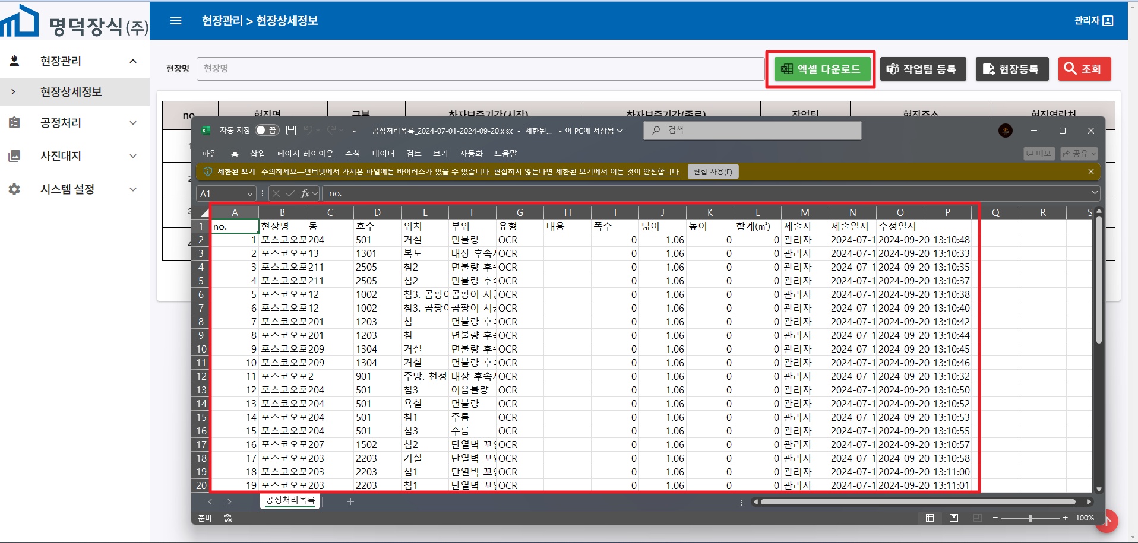Click the 엑셀 다운로드 button
This screenshot has height=543, width=1138.
click(x=821, y=69)
